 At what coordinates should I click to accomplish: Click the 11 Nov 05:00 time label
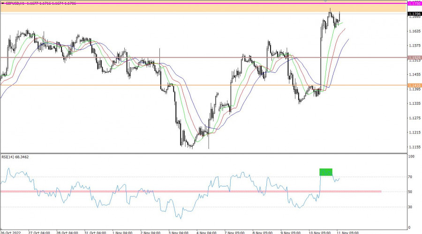point(347,232)
